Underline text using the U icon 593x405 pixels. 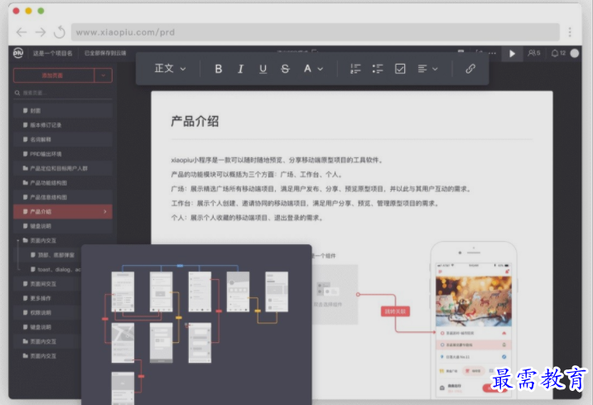point(263,69)
